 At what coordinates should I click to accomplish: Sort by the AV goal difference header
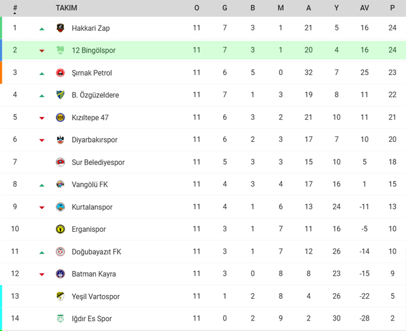(x=364, y=8)
